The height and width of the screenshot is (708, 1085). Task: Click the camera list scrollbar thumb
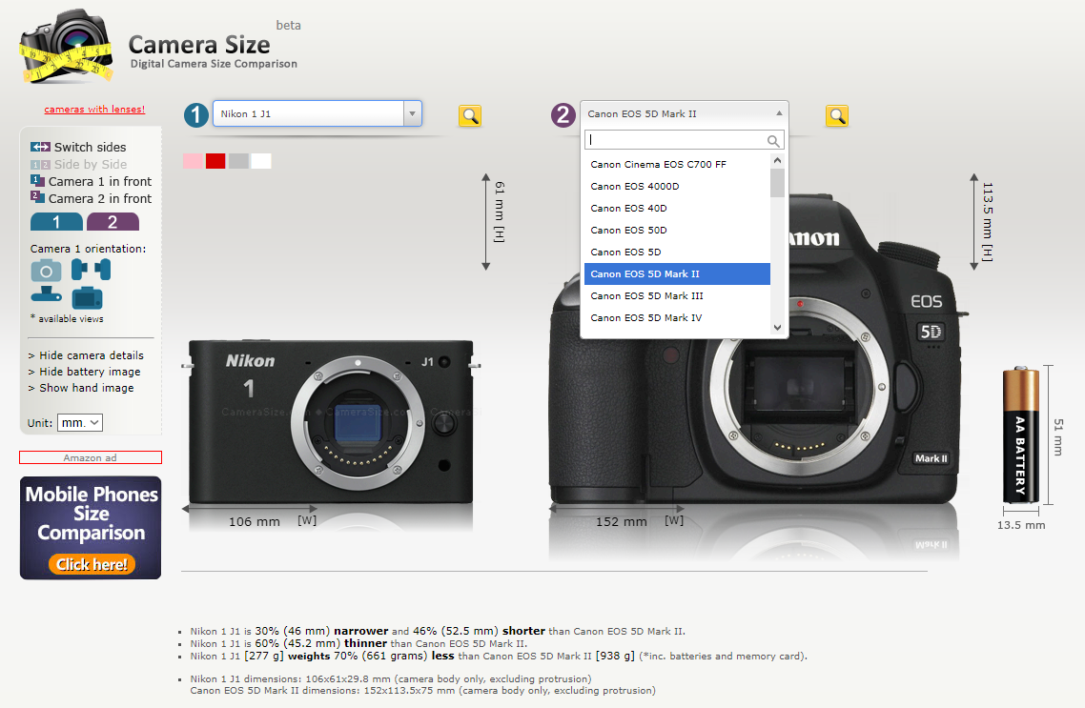point(777,183)
